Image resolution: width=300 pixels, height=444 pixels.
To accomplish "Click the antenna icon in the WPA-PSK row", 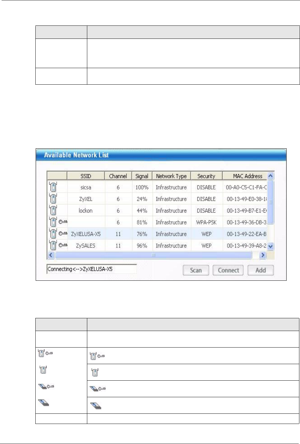I will click(53, 222).
